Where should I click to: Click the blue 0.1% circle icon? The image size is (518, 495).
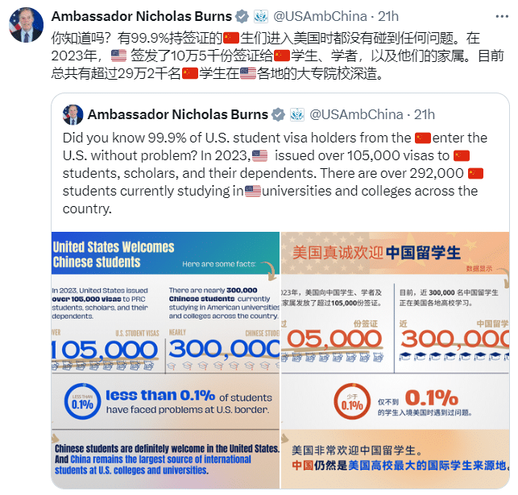click(82, 402)
